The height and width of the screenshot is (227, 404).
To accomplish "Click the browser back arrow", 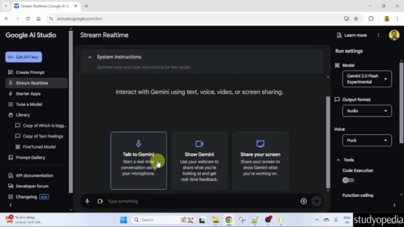I will point(7,18).
